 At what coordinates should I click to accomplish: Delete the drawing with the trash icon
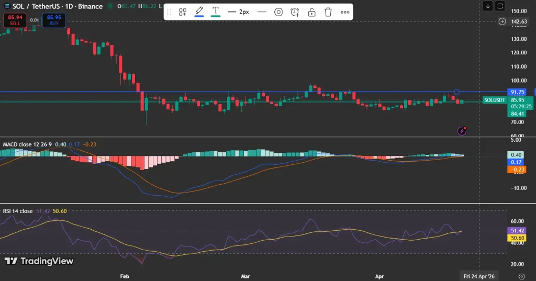tap(328, 13)
